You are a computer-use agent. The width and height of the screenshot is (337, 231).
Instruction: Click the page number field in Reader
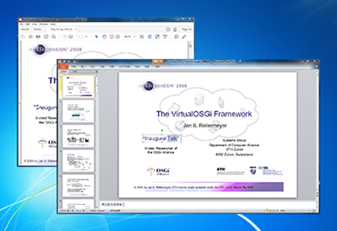pos(79,37)
